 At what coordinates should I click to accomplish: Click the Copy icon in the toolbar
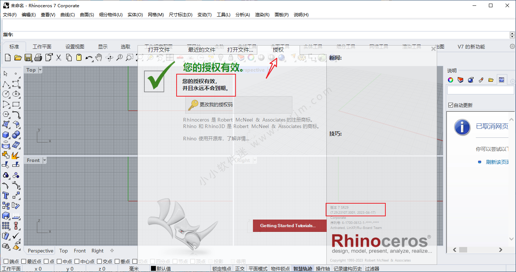coord(69,57)
